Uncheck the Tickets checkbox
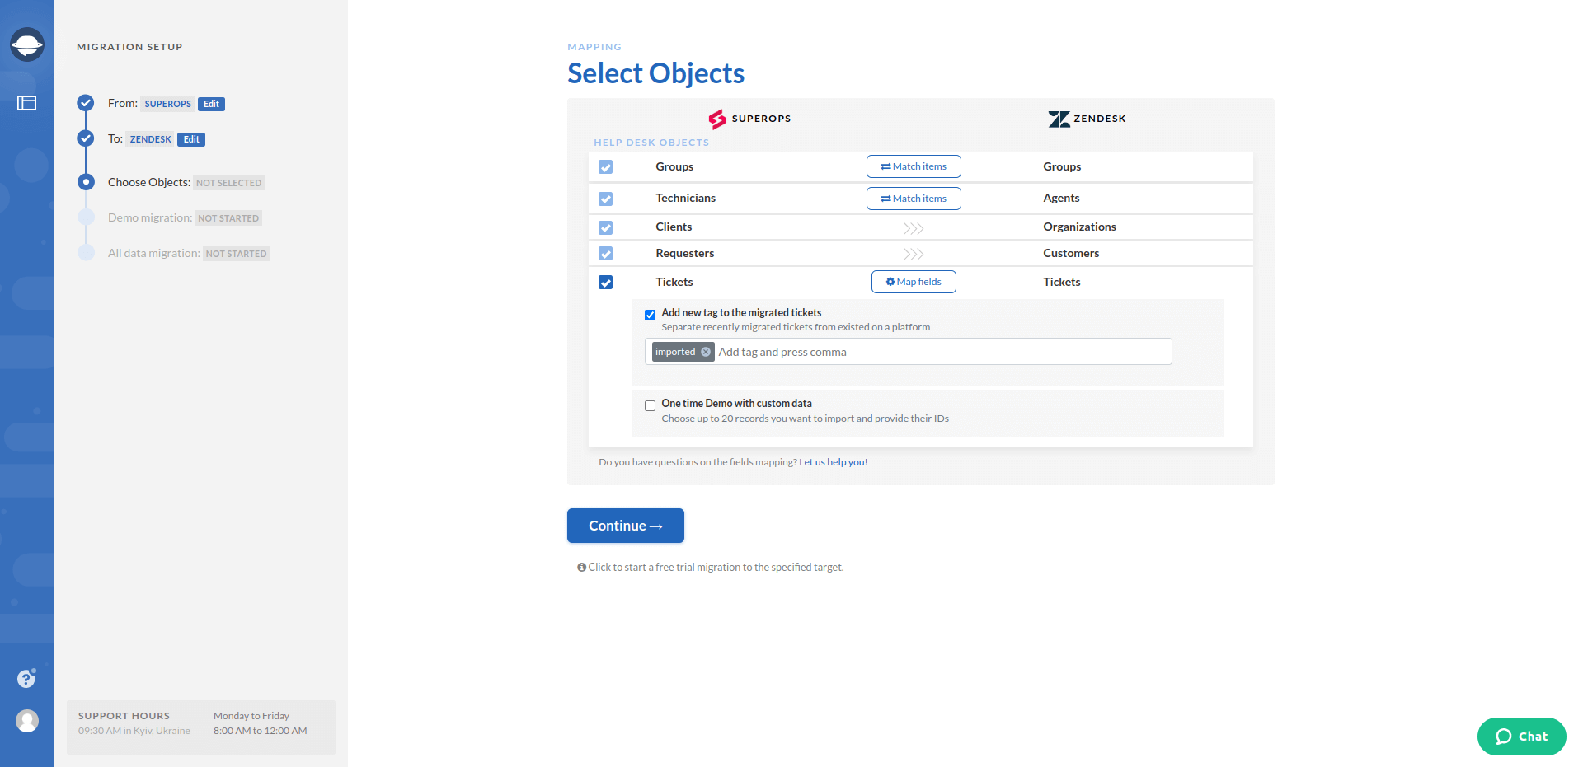1583x767 pixels. tap(606, 283)
